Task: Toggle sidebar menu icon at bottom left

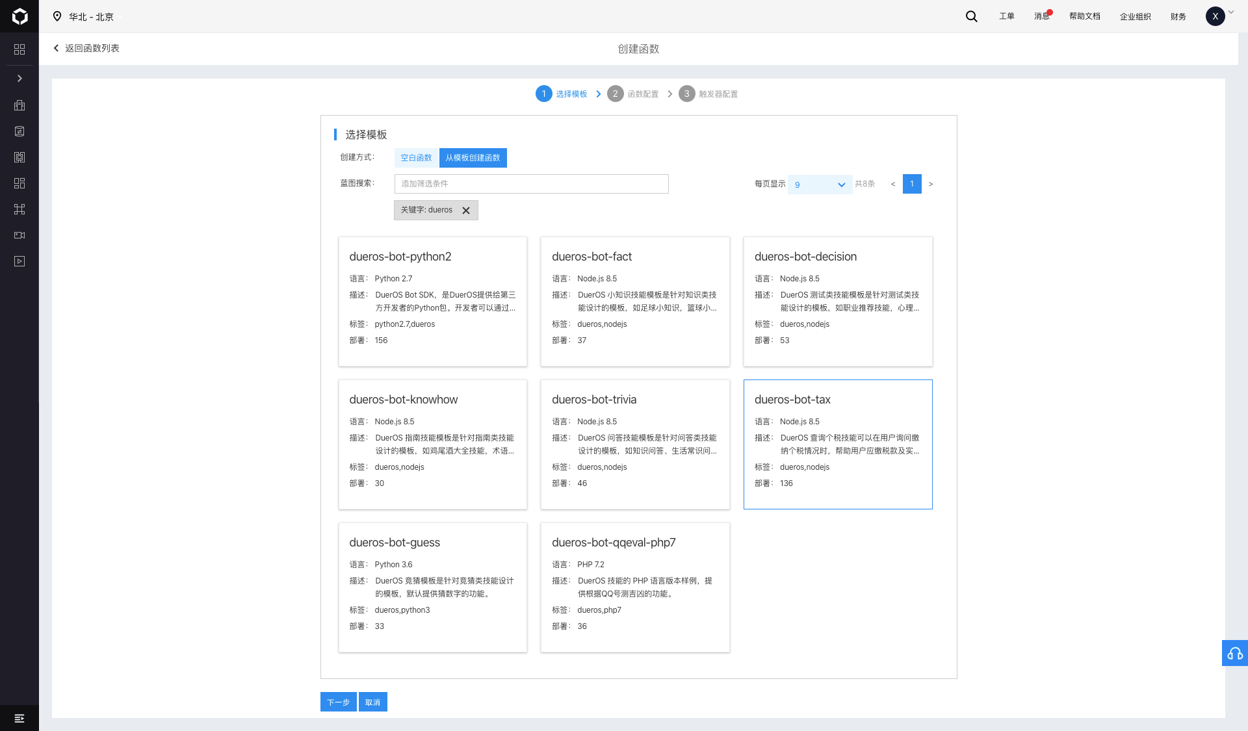Action: pos(19,718)
